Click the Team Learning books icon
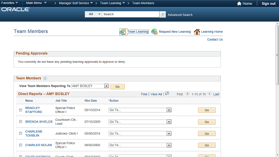279x157 pixels. pyautogui.click(x=123, y=32)
